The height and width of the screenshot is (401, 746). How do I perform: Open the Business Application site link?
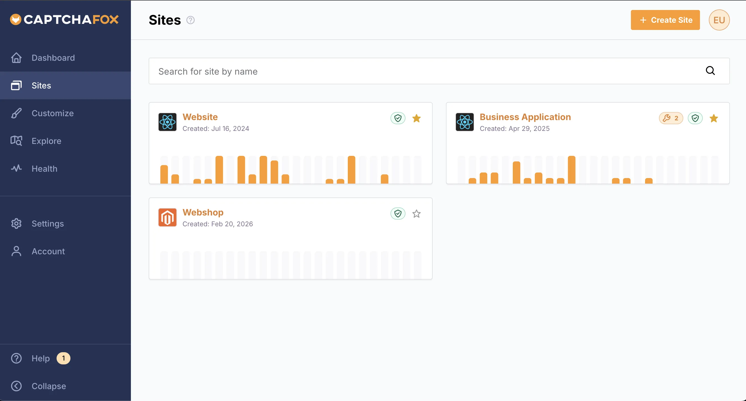pyautogui.click(x=525, y=117)
